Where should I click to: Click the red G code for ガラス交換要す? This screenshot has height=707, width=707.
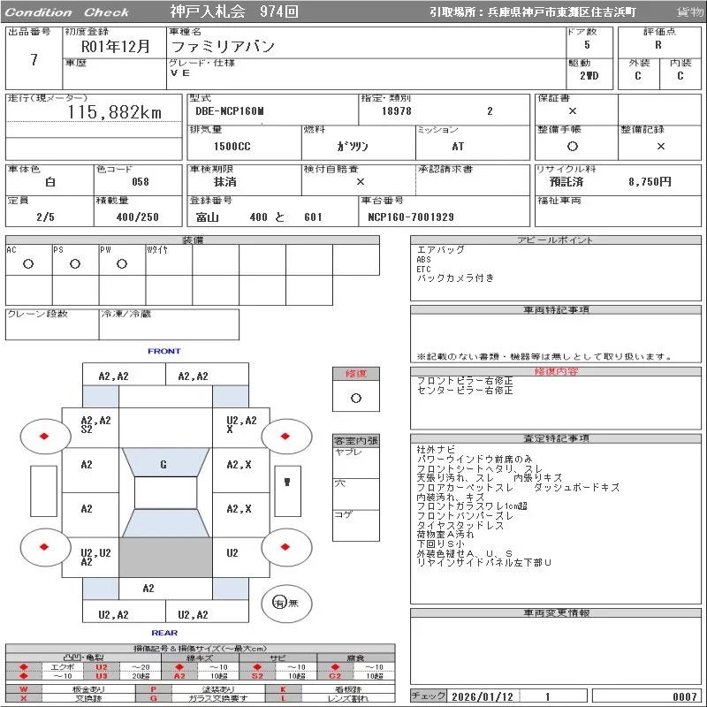tap(153, 698)
